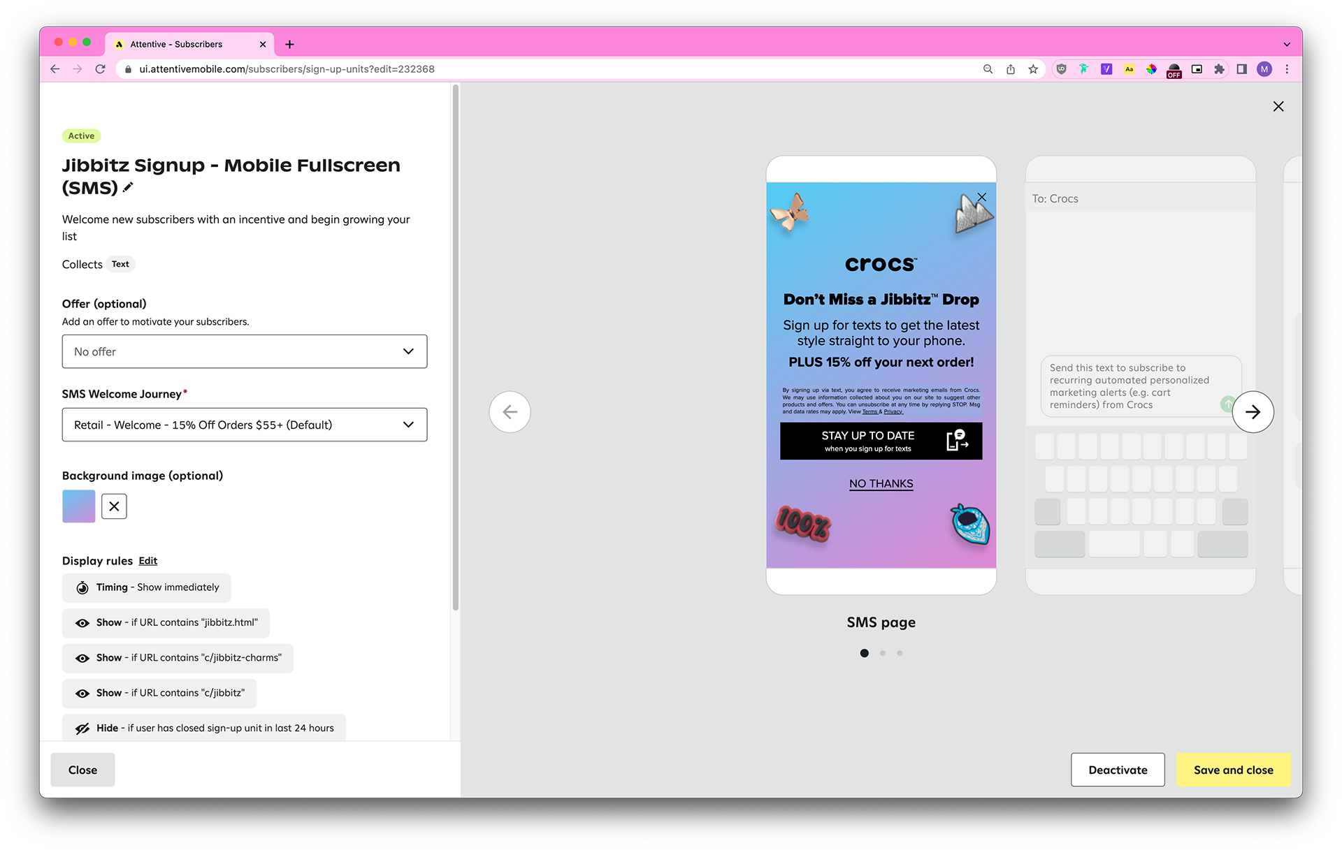
Task: Remove the background image with the X icon
Action: coord(114,506)
